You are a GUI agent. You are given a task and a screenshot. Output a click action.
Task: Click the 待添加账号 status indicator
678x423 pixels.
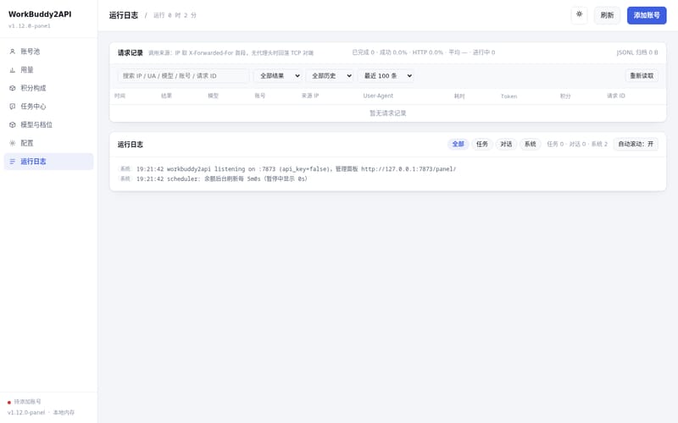click(x=25, y=402)
